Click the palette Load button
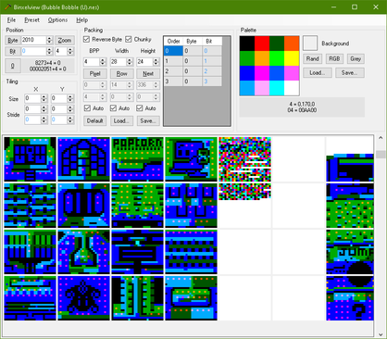The width and height of the screenshot is (387, 339). coord(318,73)
